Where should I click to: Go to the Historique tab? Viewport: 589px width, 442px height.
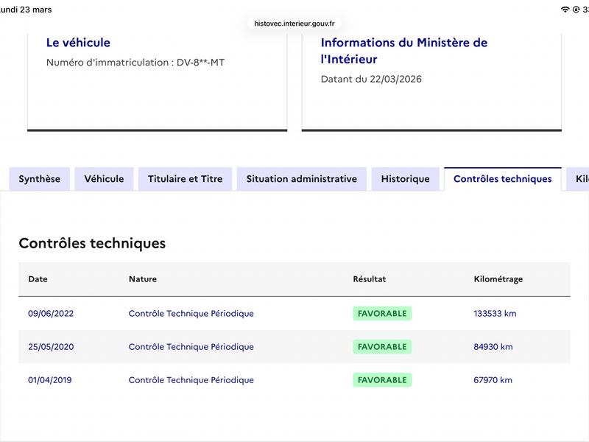pyautogui.click(x=406, y=179)
